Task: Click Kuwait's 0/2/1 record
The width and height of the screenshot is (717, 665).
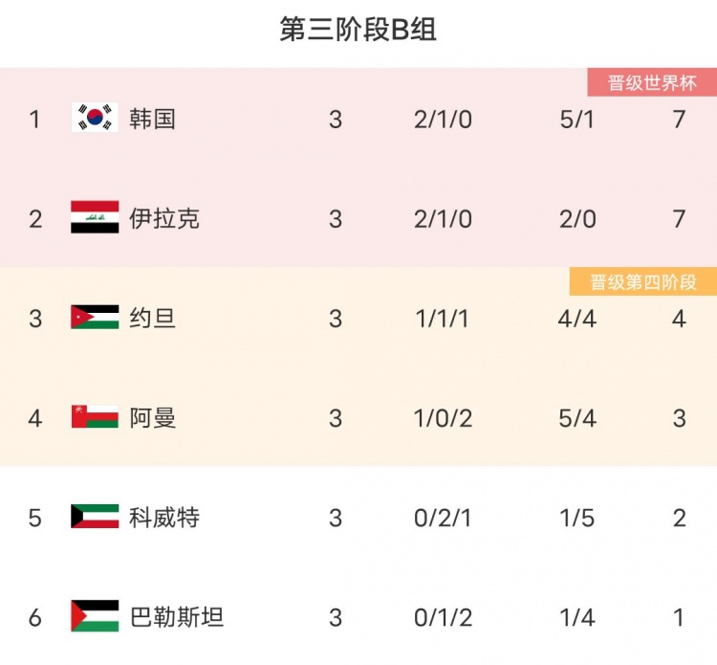Action: (443, 518)
